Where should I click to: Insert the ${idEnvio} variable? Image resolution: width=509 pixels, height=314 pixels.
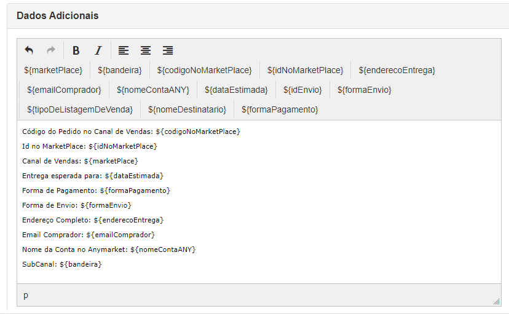point(302,90)
